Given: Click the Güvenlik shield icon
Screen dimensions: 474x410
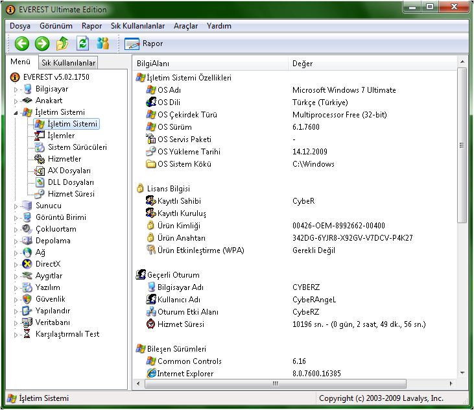Looking at the screenshot, I should click(x=27, y=299).
